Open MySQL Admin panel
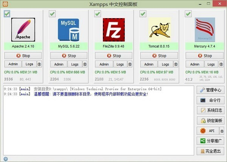The height and width of the screenshot is (162, 227). tap(59, 64)
